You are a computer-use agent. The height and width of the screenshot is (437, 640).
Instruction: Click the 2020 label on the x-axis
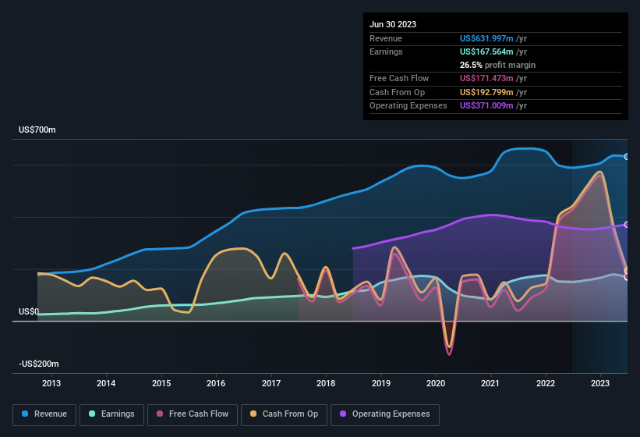[436, 383]
